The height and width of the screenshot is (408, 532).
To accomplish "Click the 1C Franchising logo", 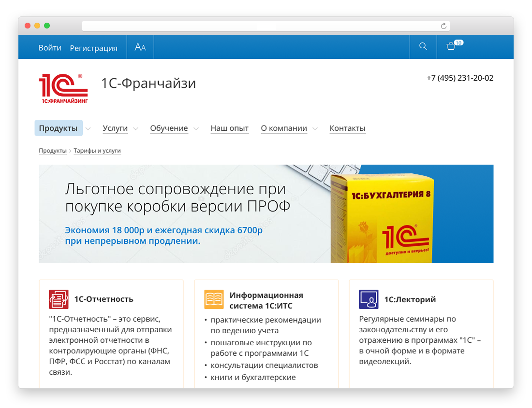I will (63, 88).
